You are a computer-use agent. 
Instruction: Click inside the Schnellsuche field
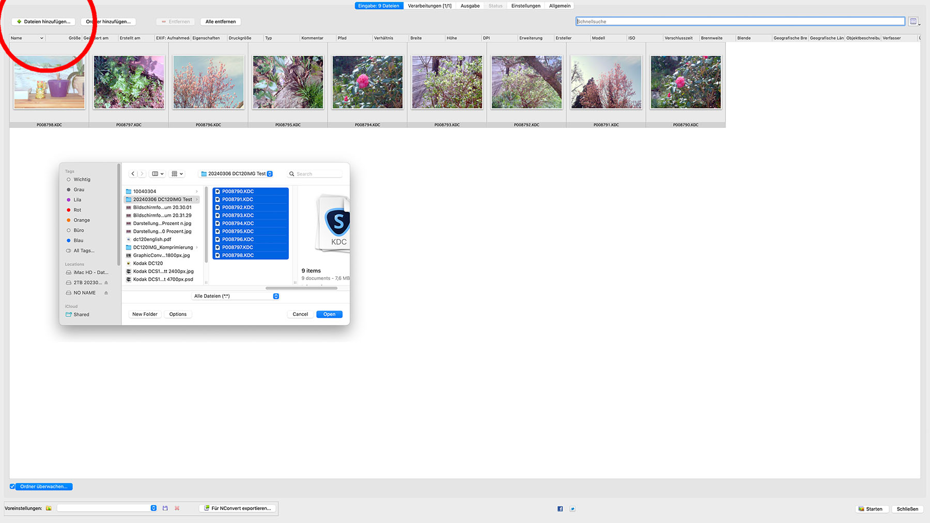click(740, 22)
